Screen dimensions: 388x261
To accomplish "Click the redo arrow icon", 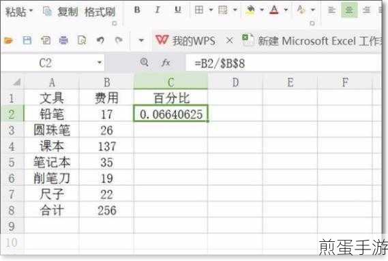I will [119, 40].
